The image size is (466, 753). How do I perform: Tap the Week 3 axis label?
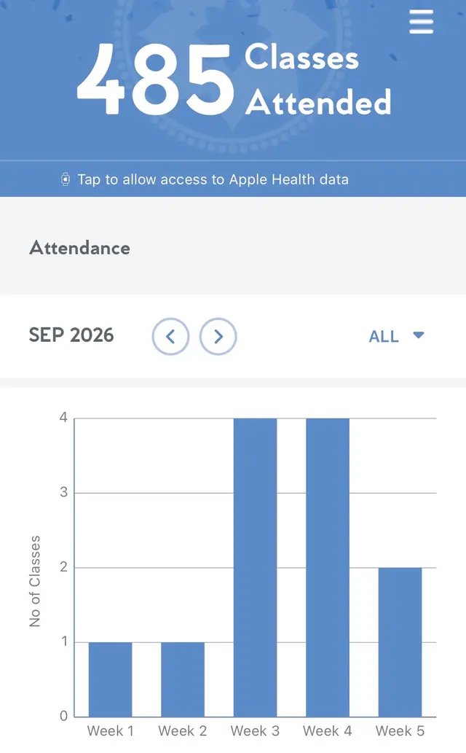coord(255,731)
